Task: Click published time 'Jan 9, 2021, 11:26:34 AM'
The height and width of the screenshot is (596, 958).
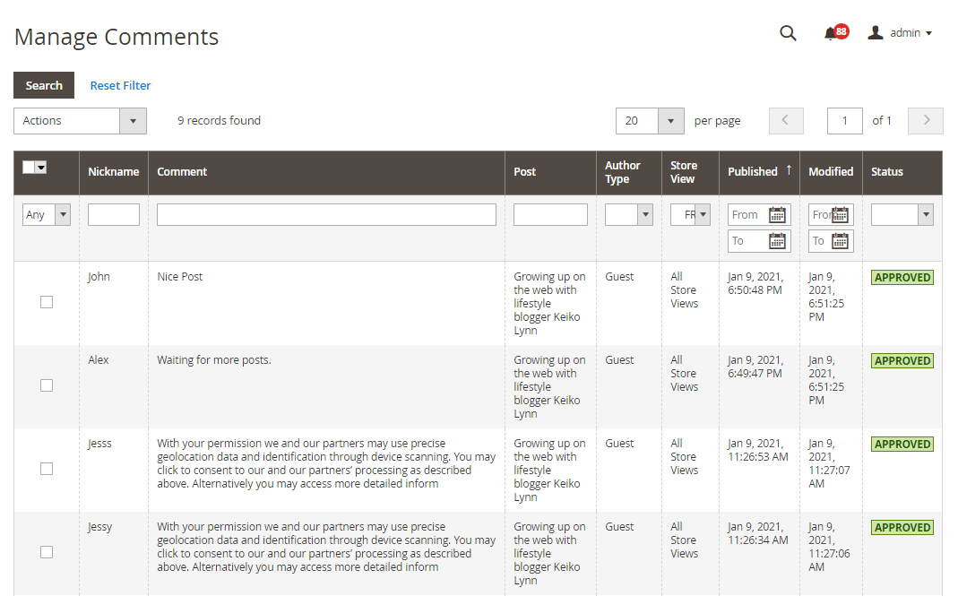Action: click(758, 533)
